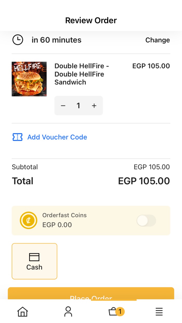Viewport: 182px width, 323px height.
Task: Enable the Orderfast Coins toggle
Action: point(146,220)
